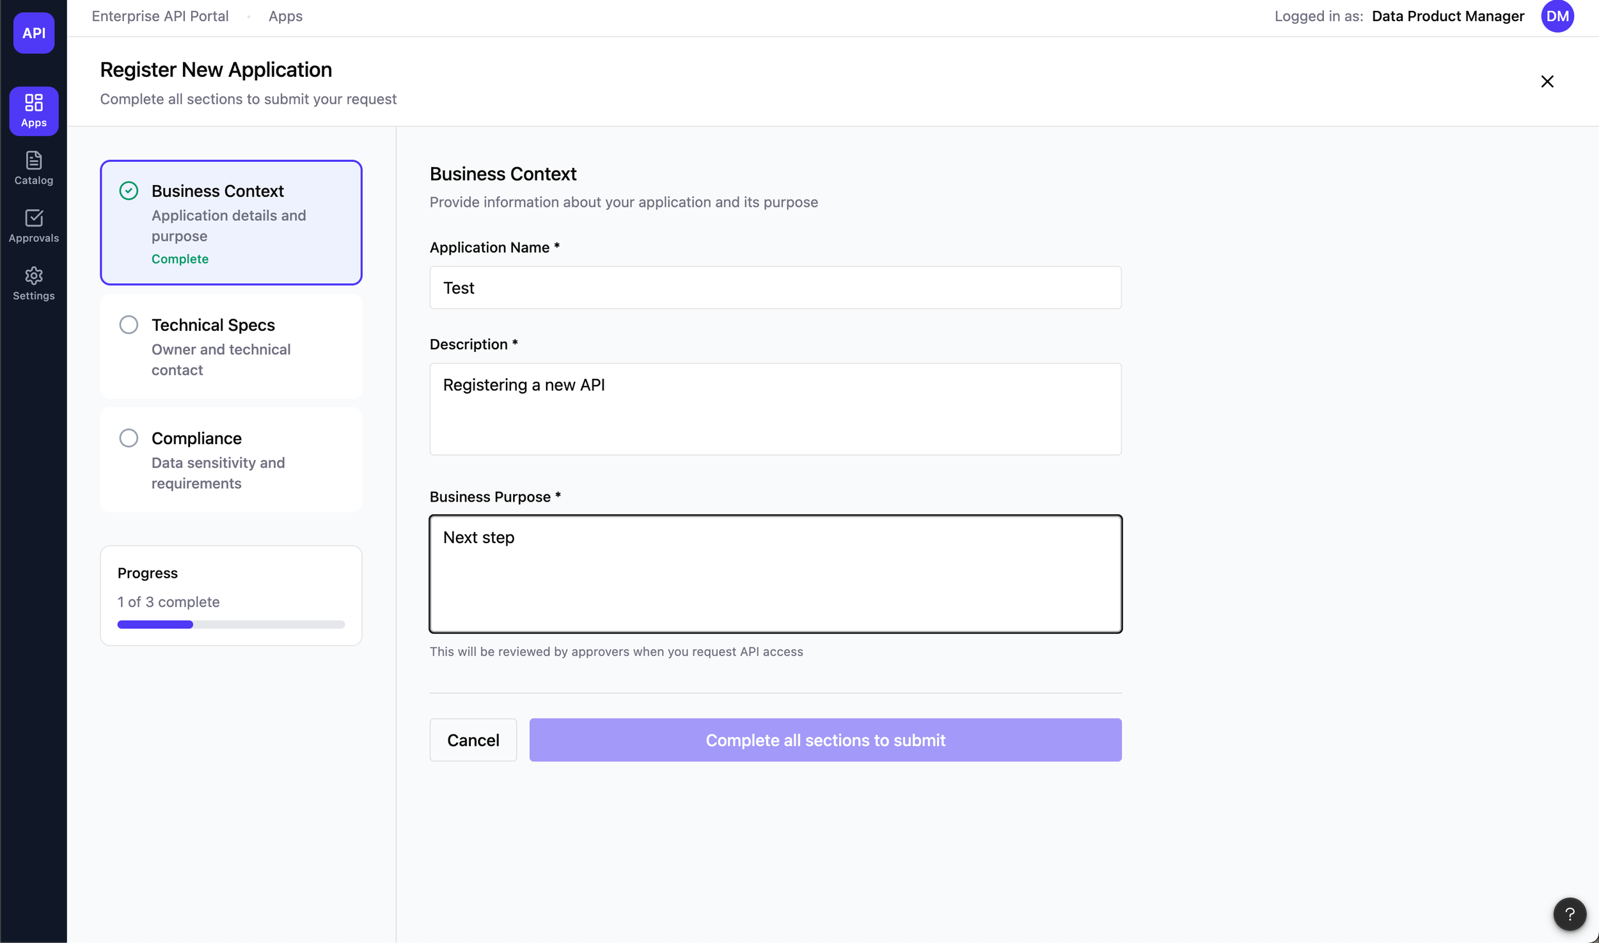The height and width of the screenshot is (943, 1599).
Task: Click the API logo icon
Action: [x=34, y=33]
